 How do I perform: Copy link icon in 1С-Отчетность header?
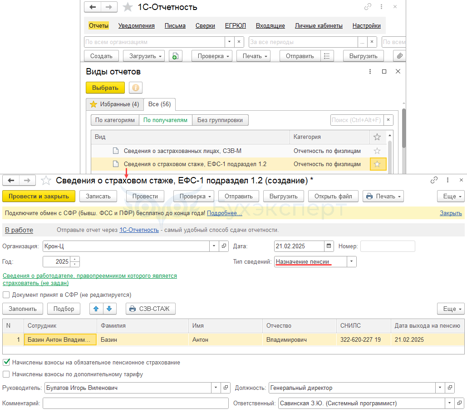368,6
